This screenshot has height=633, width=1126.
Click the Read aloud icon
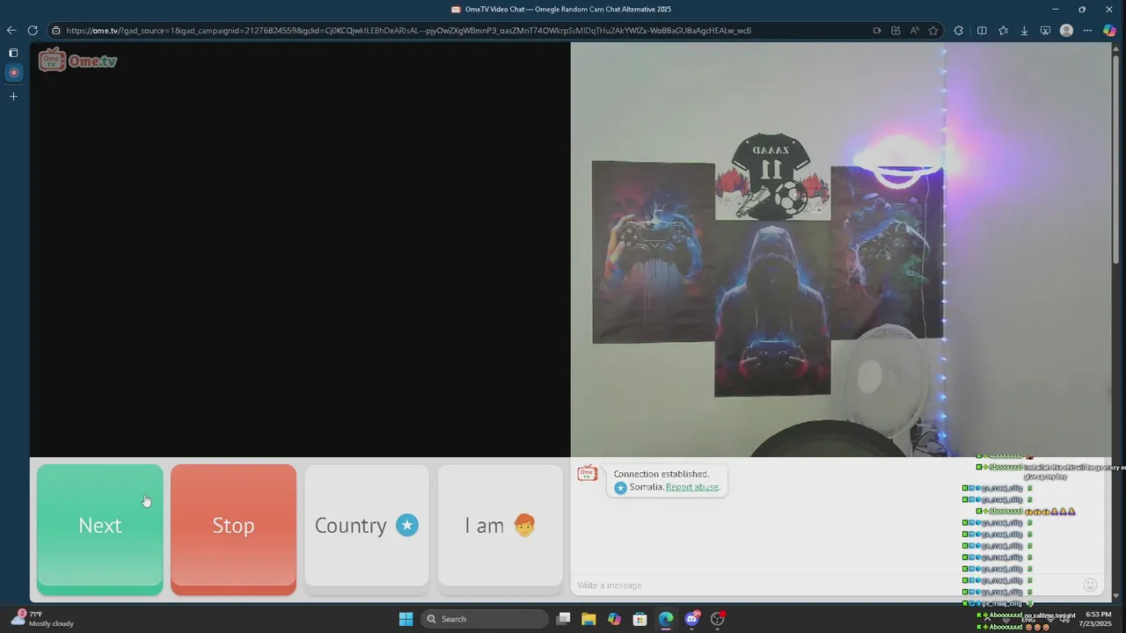tap(915, 31)
